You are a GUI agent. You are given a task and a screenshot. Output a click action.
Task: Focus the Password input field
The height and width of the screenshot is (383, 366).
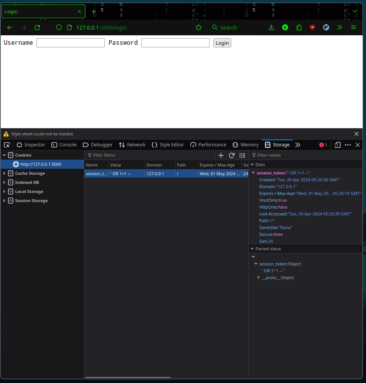coord(175,43)
